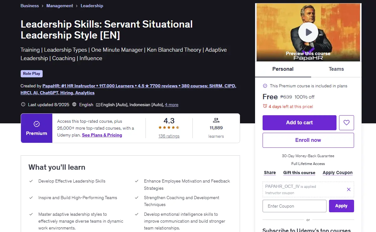Image resolution: width=376 pixels, height=232 pixels.
Task: Open the Leadership breadcrumb
Action: point(92,6)
